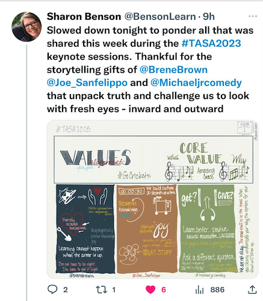
Task: Visit the @BreneBrown mention
Action: coord(173,70)
